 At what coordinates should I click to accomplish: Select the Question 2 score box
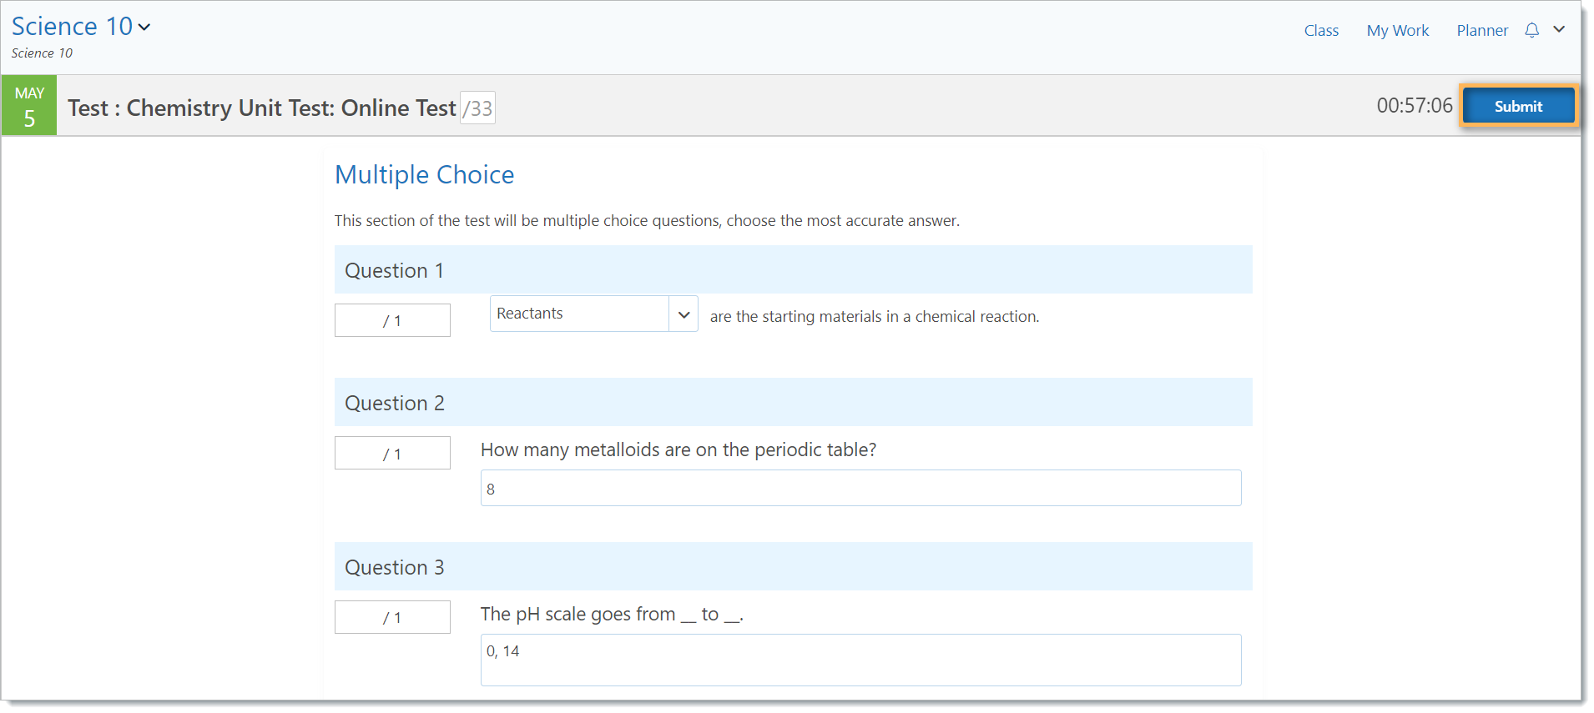click(x=392, y=453)
